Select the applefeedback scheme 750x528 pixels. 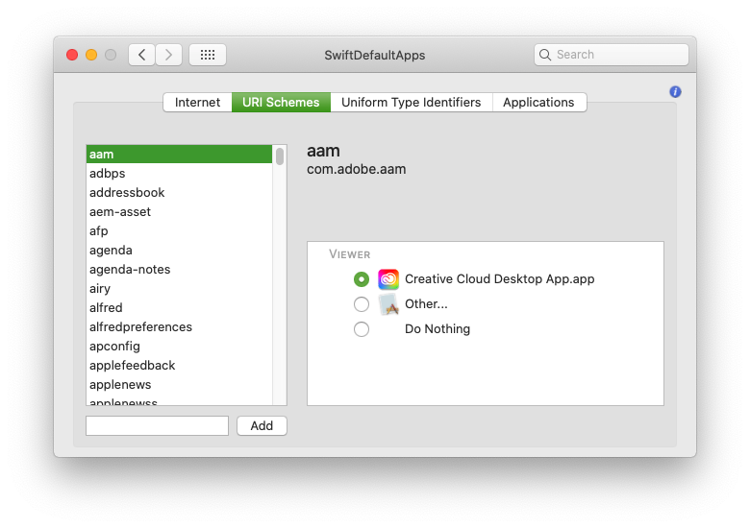179,365
